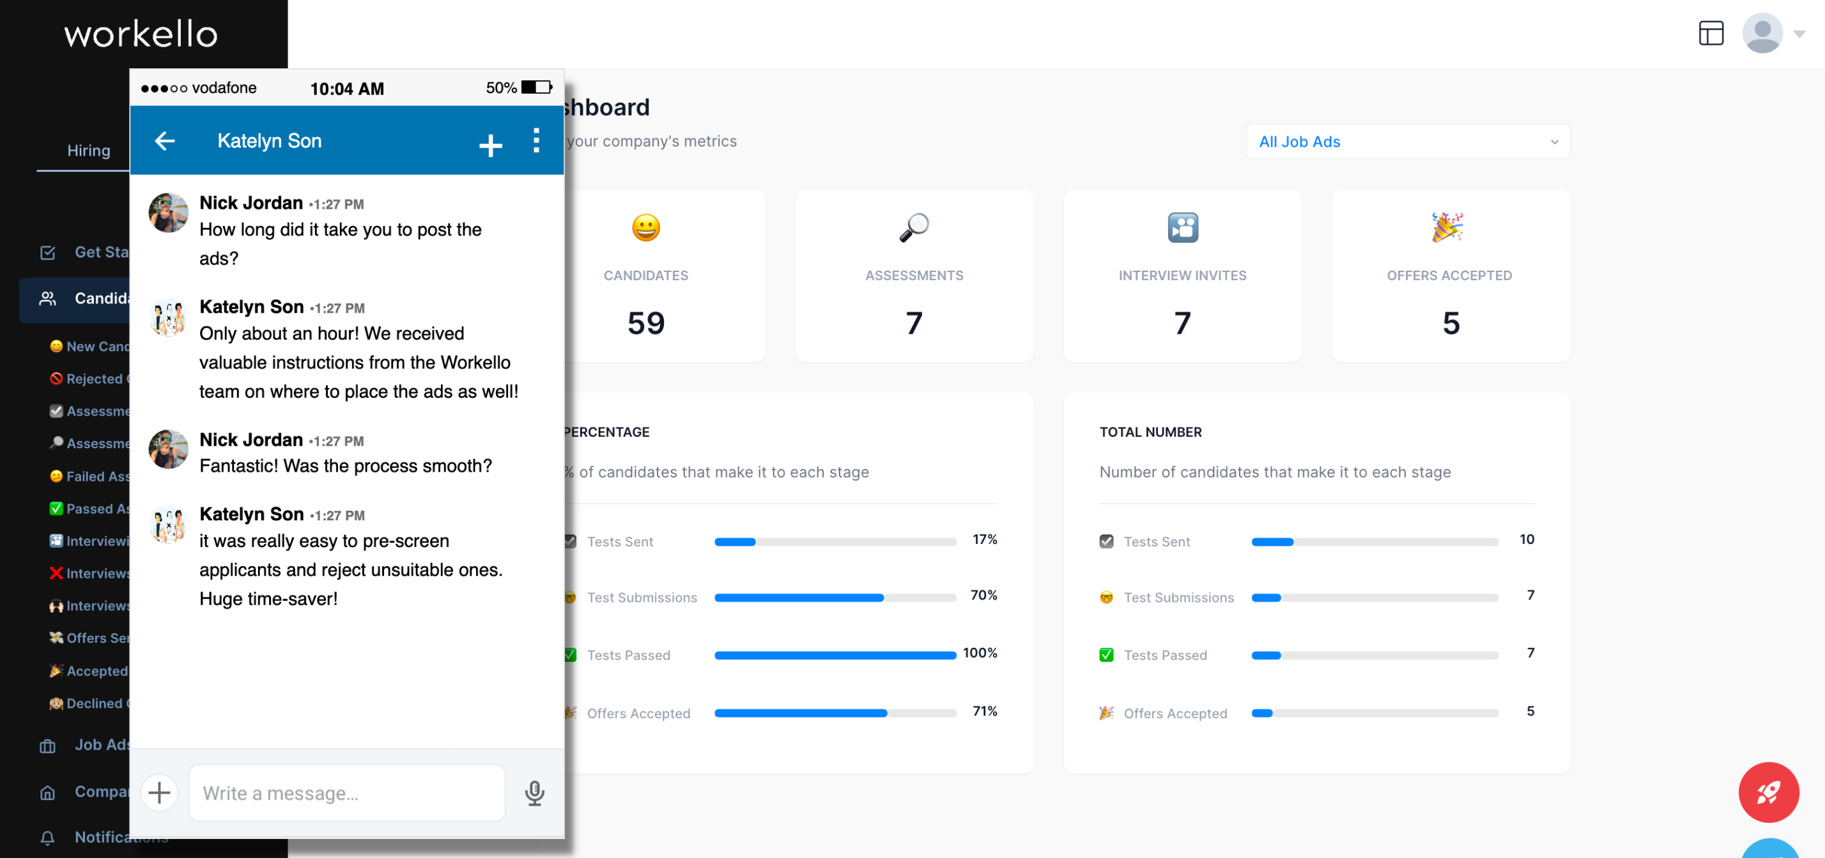Click the Interviewing sidebar entry with camera emoji
The width and height of the screenshot is (1825, 858).
[89, 541]
